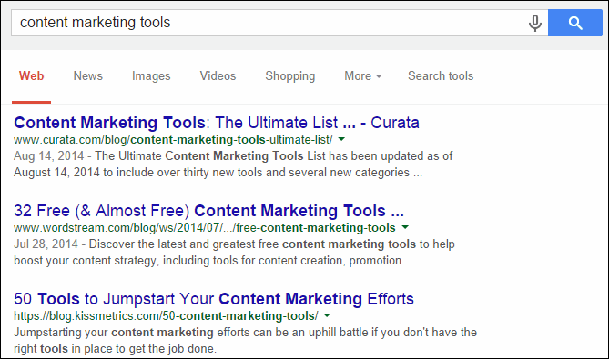Switch to the News tab
The image size is (609, 359).
click(87, 76)
